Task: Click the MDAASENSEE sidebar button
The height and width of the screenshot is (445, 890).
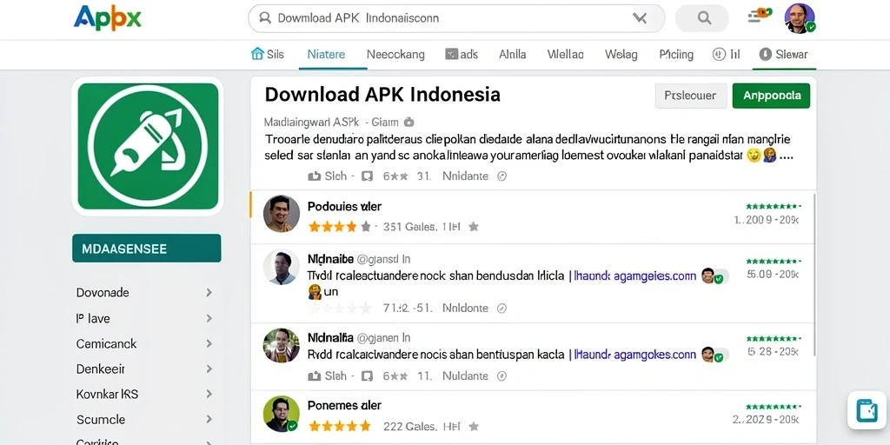Action: click(146, 248)
